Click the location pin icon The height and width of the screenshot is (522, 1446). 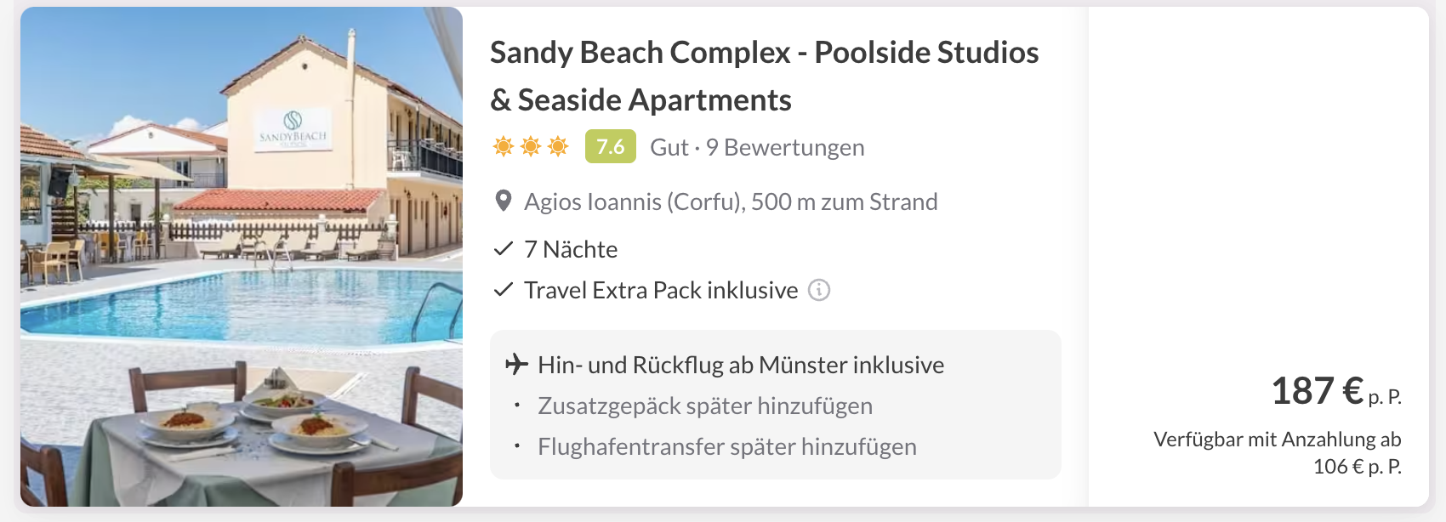504,201
